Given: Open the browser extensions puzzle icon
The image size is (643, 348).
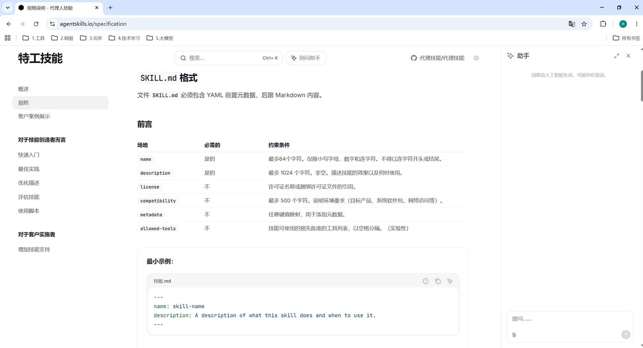Looking at the screenshot, I should (603, 24).
